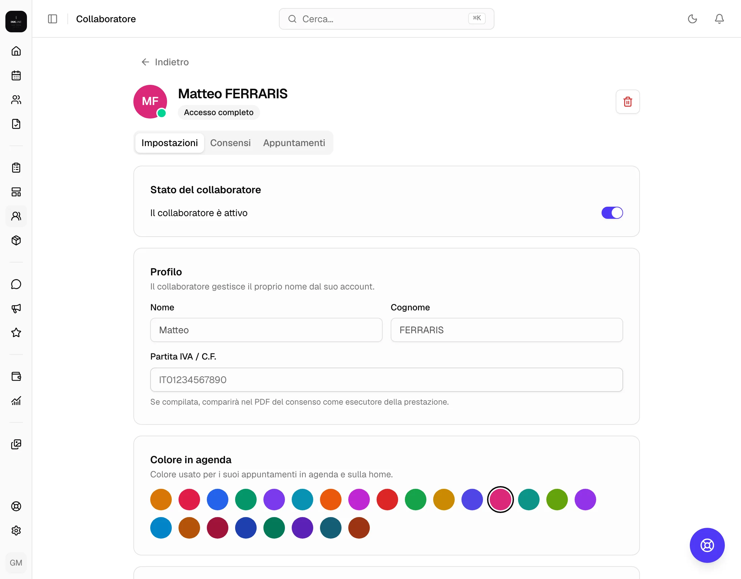Open the document checkmark icon in sidebar

click(16, 124)
